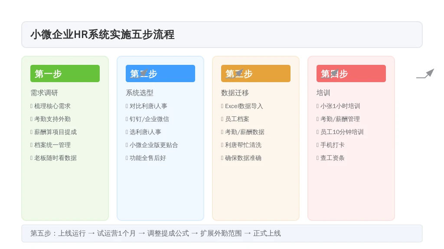Select the 数据迁移 heading

[x=235, y=93]
